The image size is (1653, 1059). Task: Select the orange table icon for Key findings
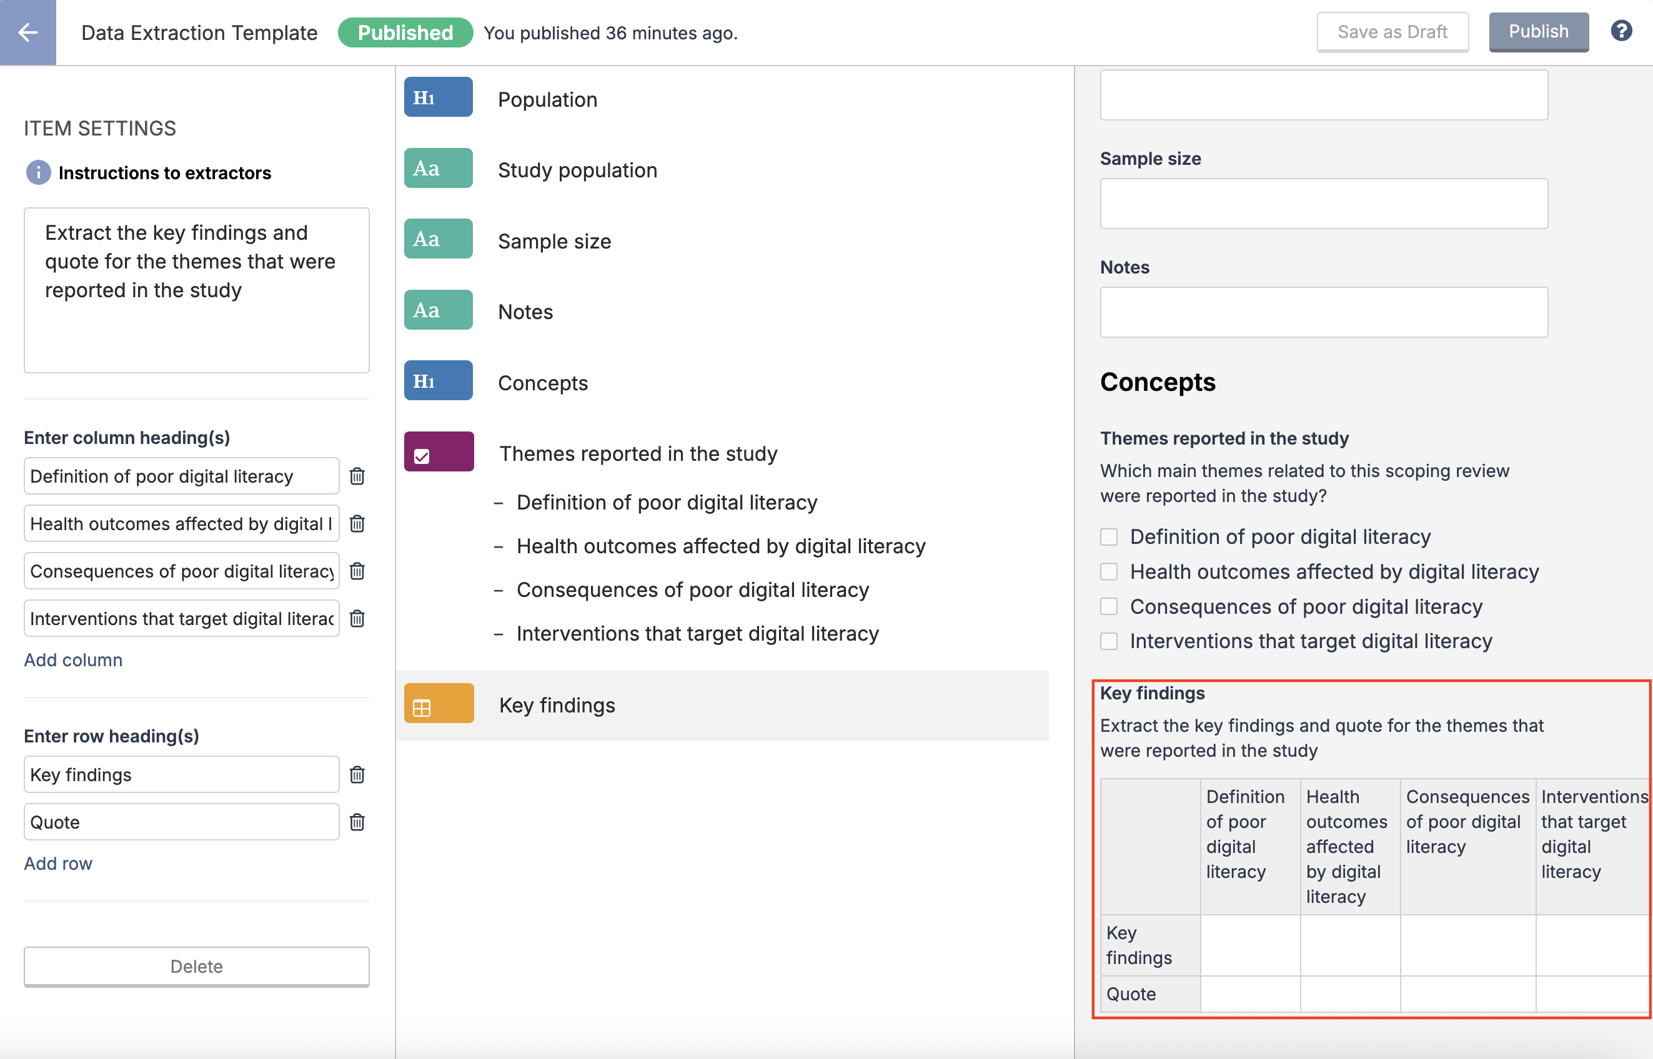[438, 704]
